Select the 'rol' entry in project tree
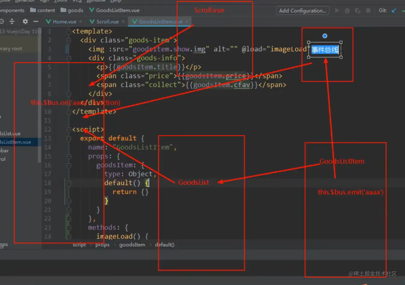This screenshot has width=405, height=285. (3, 159)
